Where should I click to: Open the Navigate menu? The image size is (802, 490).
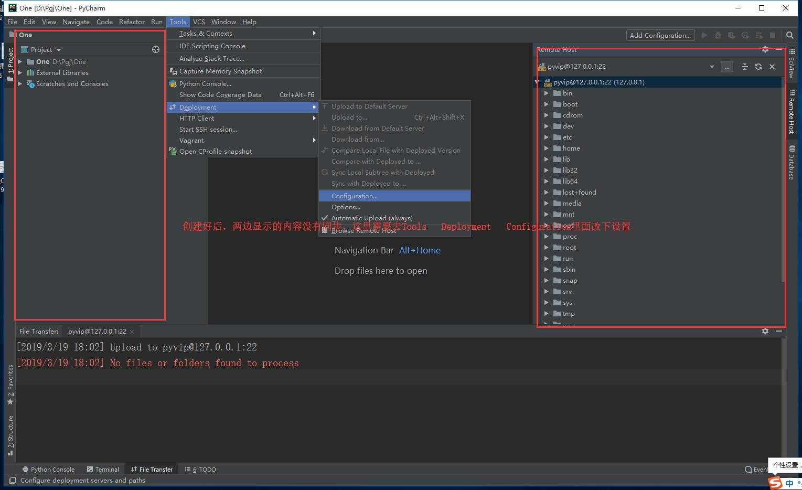click(x=76, y=22)
